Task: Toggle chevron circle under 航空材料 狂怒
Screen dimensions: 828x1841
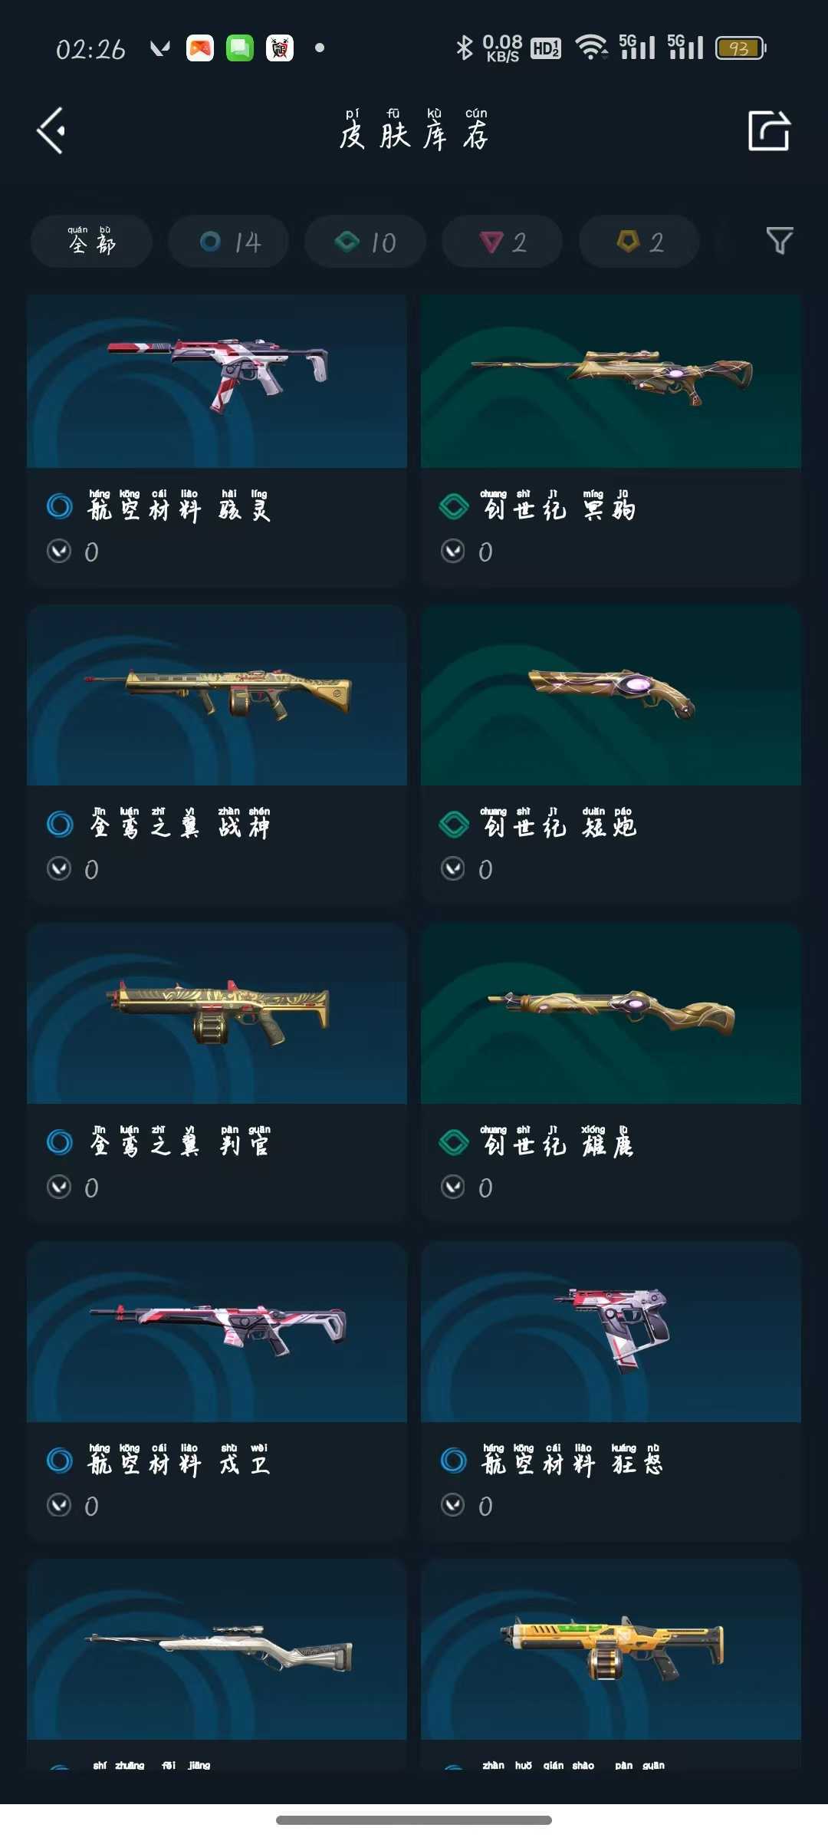Action: click(453, 1505)
